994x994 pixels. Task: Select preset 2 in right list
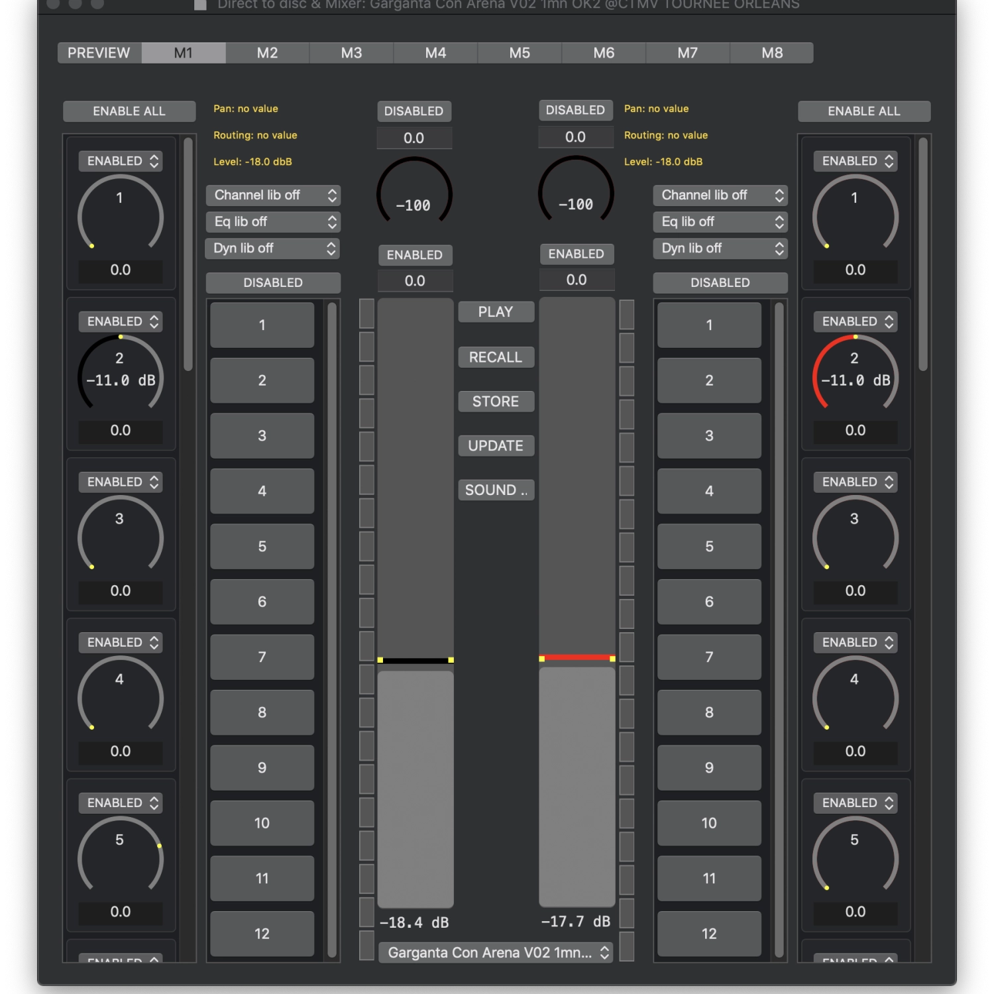tap(709, 380)
